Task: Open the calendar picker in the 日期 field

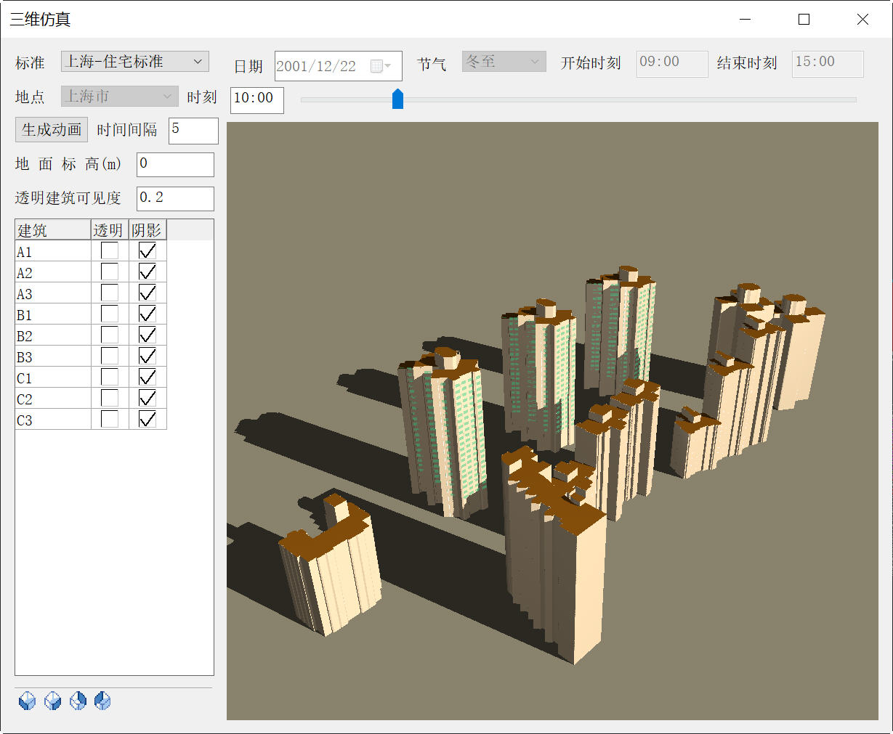Action: coord(381,66)
